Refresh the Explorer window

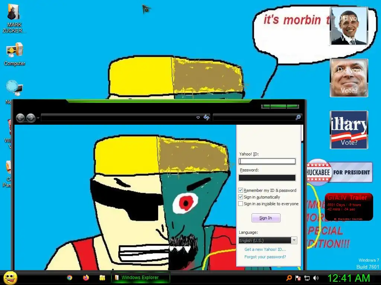coord(206,118)
